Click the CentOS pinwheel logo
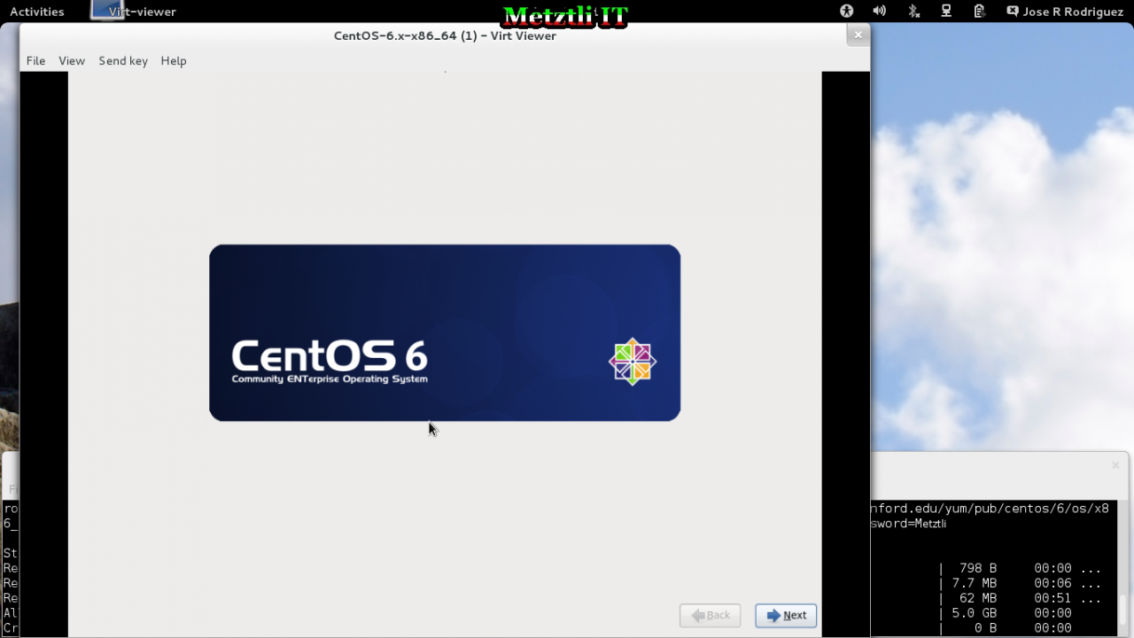The width and height of the screenshot is (1134, 638). coord(633,362)
